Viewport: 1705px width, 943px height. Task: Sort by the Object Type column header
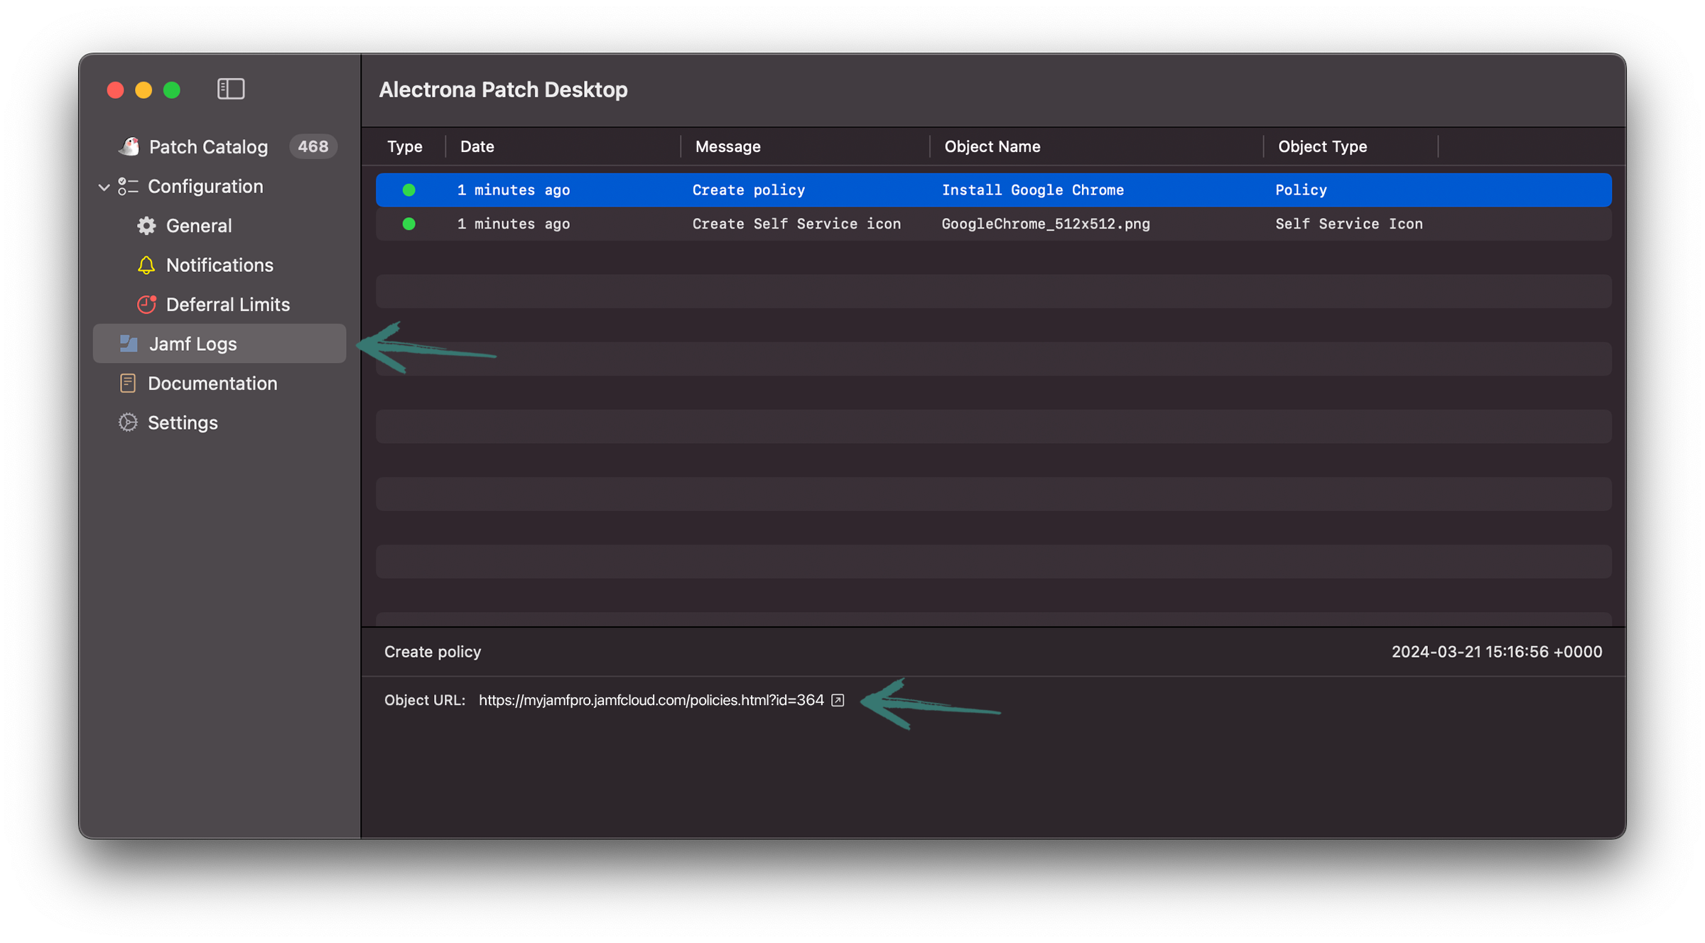click(x=1322, y=146)
